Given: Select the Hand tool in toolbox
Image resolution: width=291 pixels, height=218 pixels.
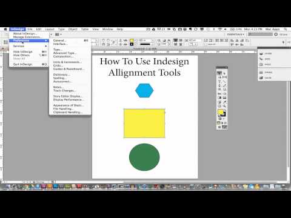Looking at the screenshot, I should (x=219, y=106).
